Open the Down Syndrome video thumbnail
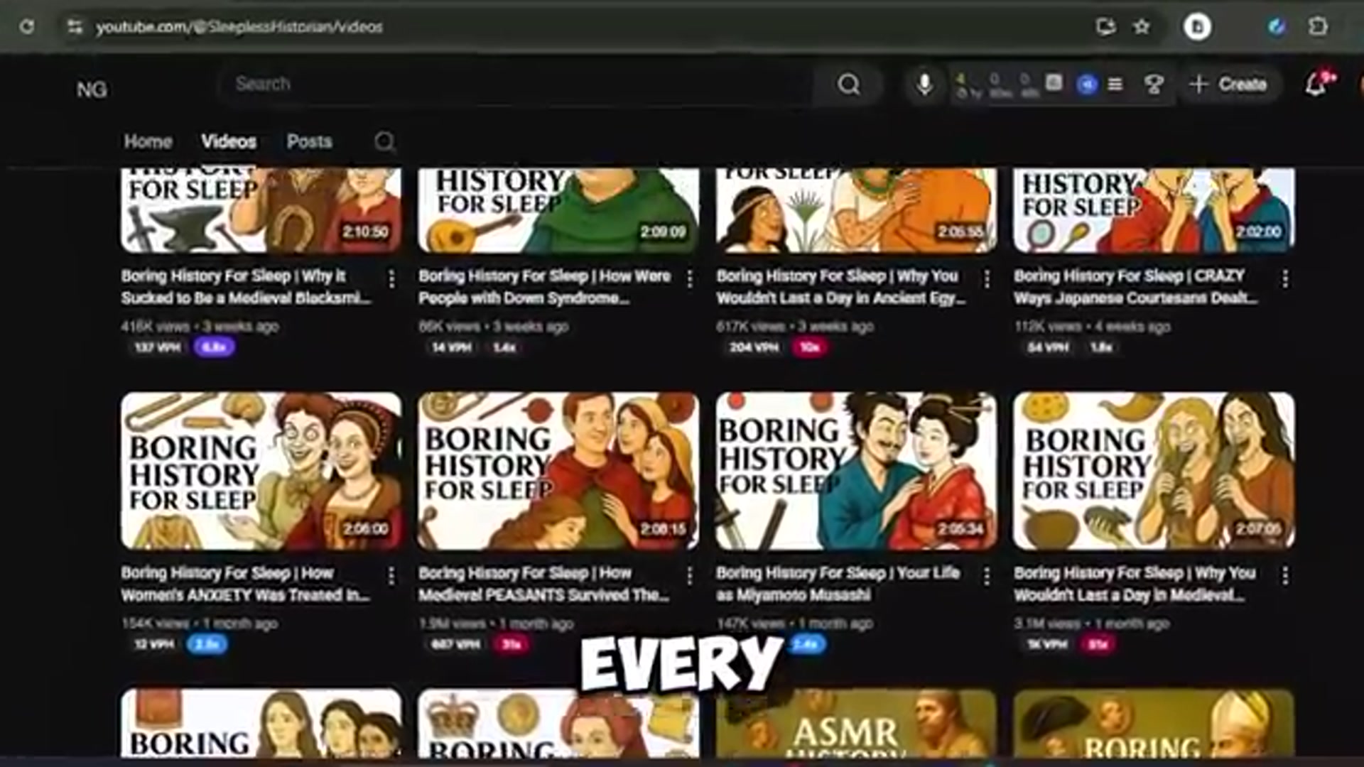The height and width of the screenshot is (767, 1364). tap(558, 210)
